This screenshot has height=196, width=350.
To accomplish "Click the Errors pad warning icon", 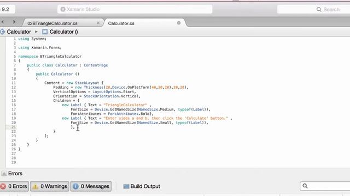I will (4, 173).
